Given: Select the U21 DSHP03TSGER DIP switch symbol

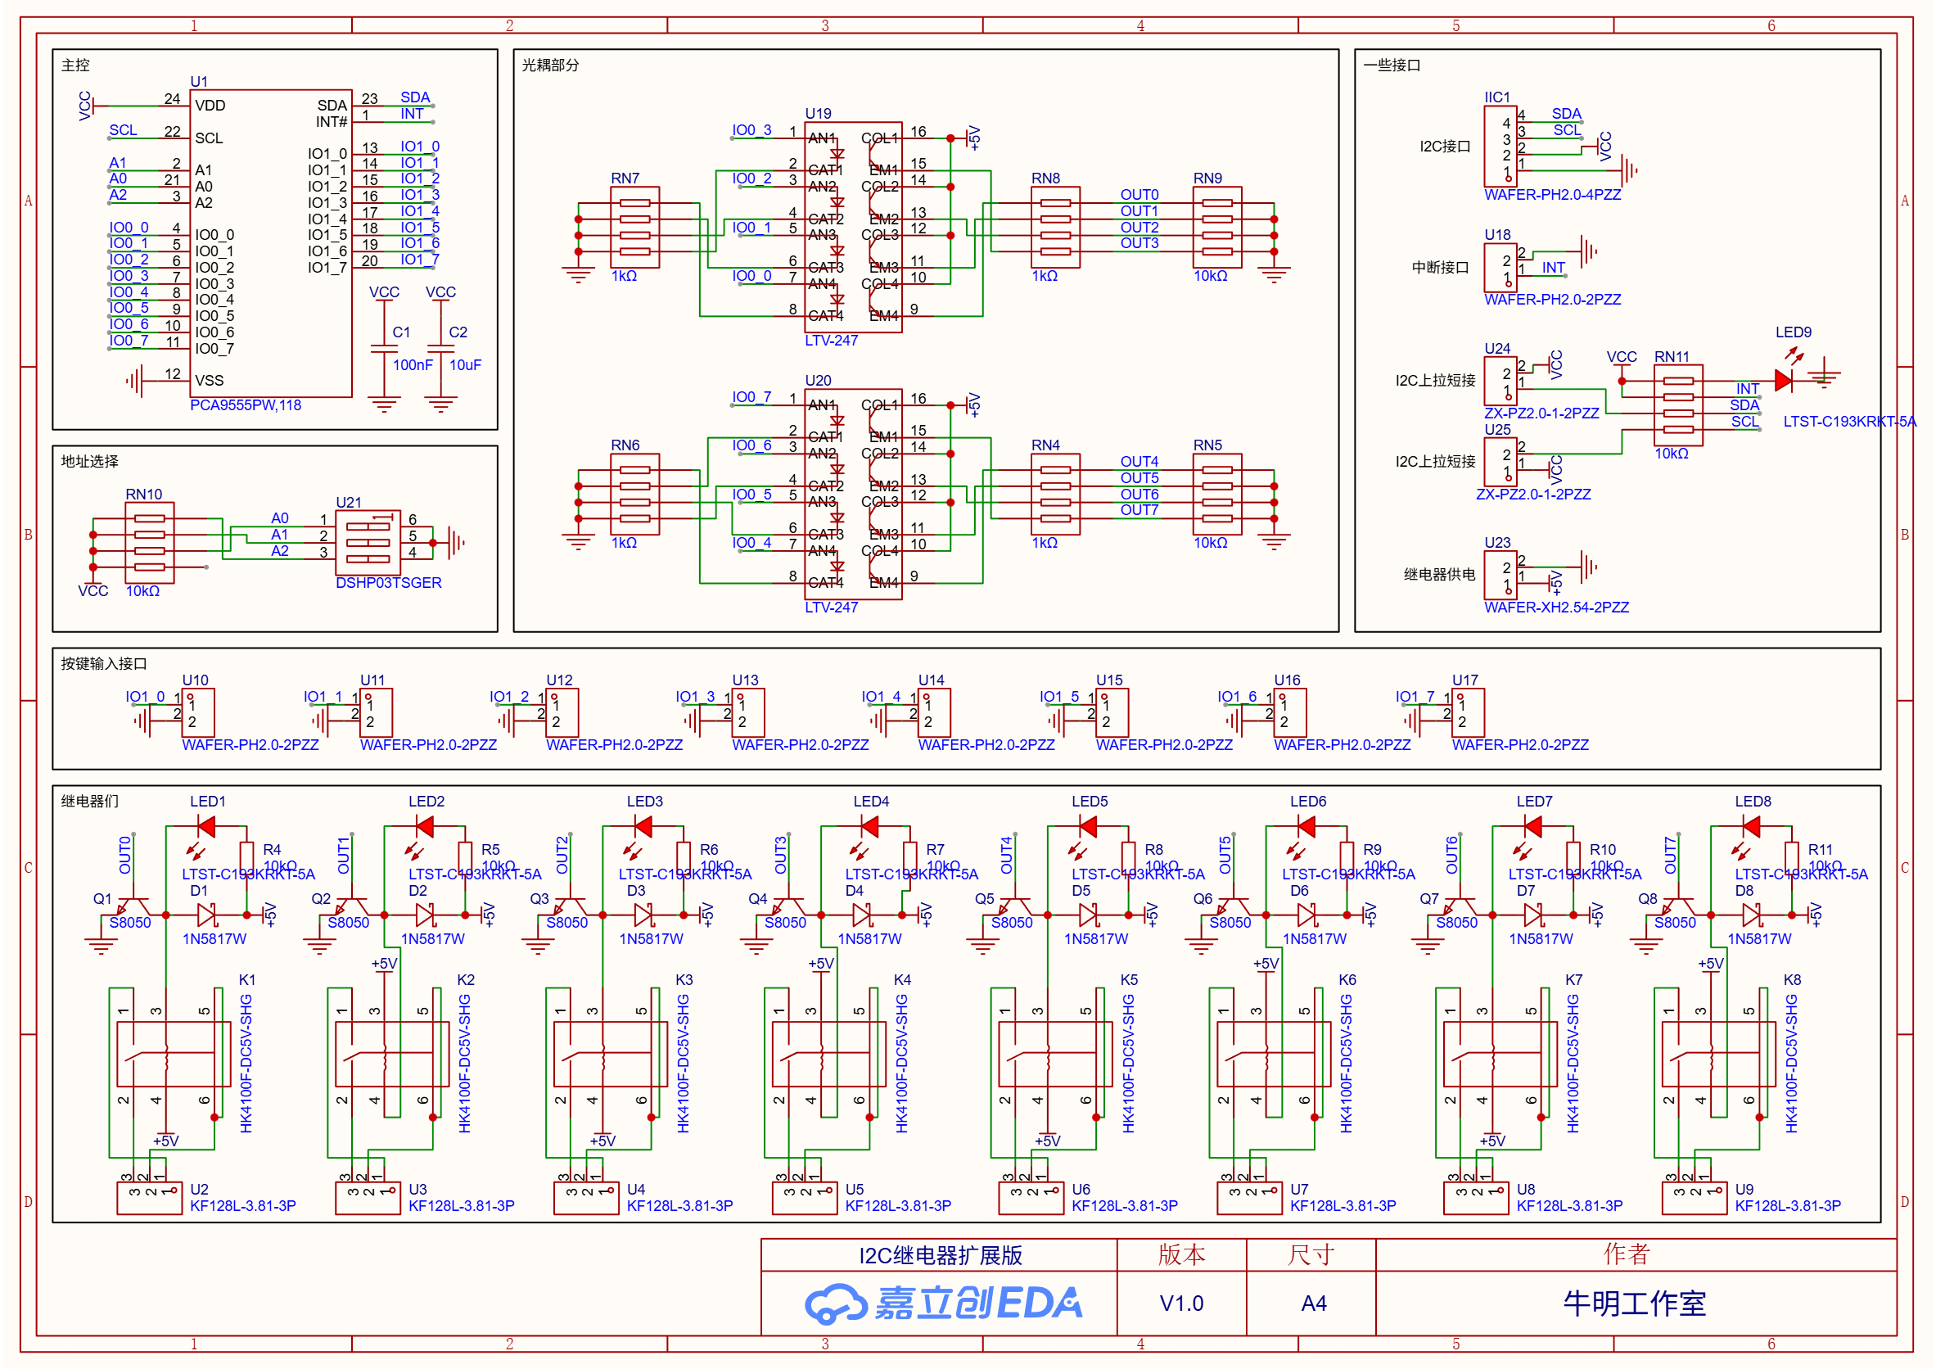Looking at the screenshot, I should (368, 542).
